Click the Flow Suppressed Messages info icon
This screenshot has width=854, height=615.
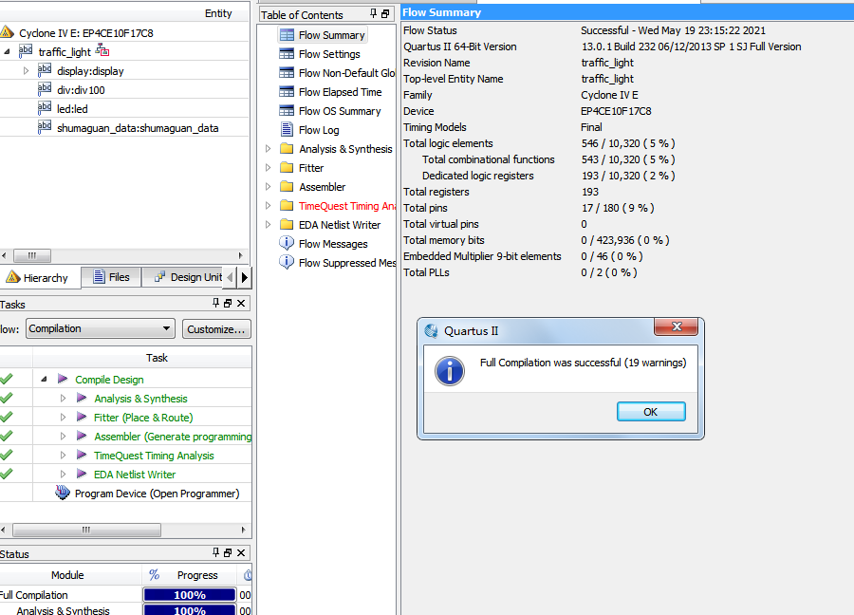pos(287,262)
